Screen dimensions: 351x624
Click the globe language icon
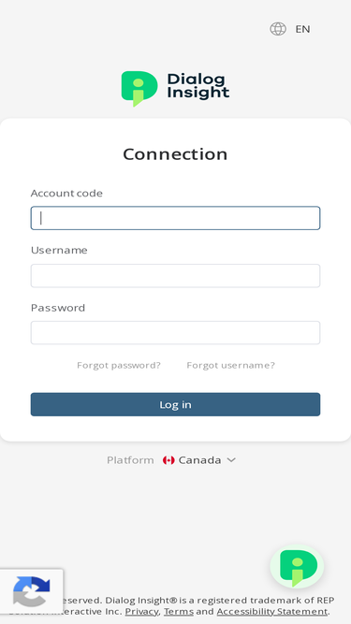(x=278, y=29)
